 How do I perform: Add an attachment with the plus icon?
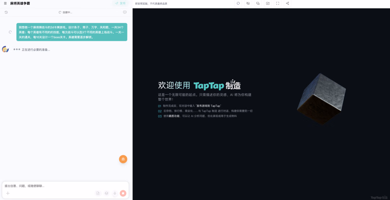click(8, 193)
